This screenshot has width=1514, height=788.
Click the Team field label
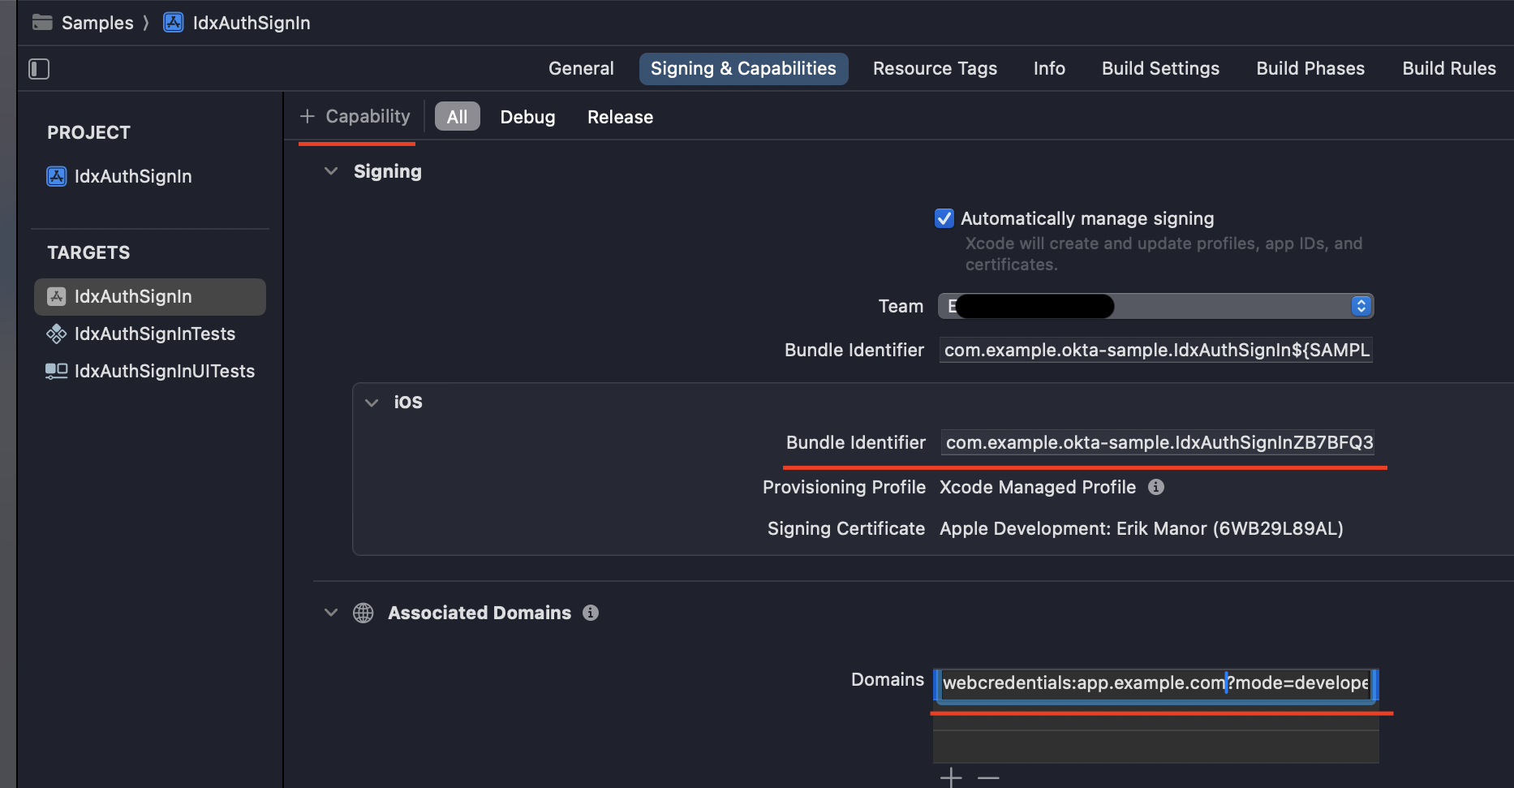(901, 306)
